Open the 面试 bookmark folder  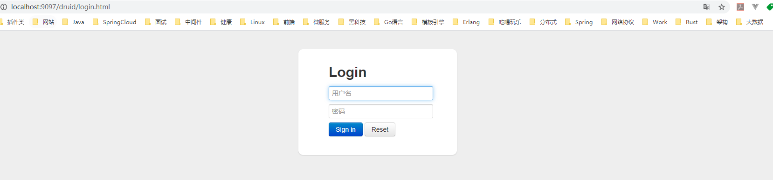click(x=156, y=22)
